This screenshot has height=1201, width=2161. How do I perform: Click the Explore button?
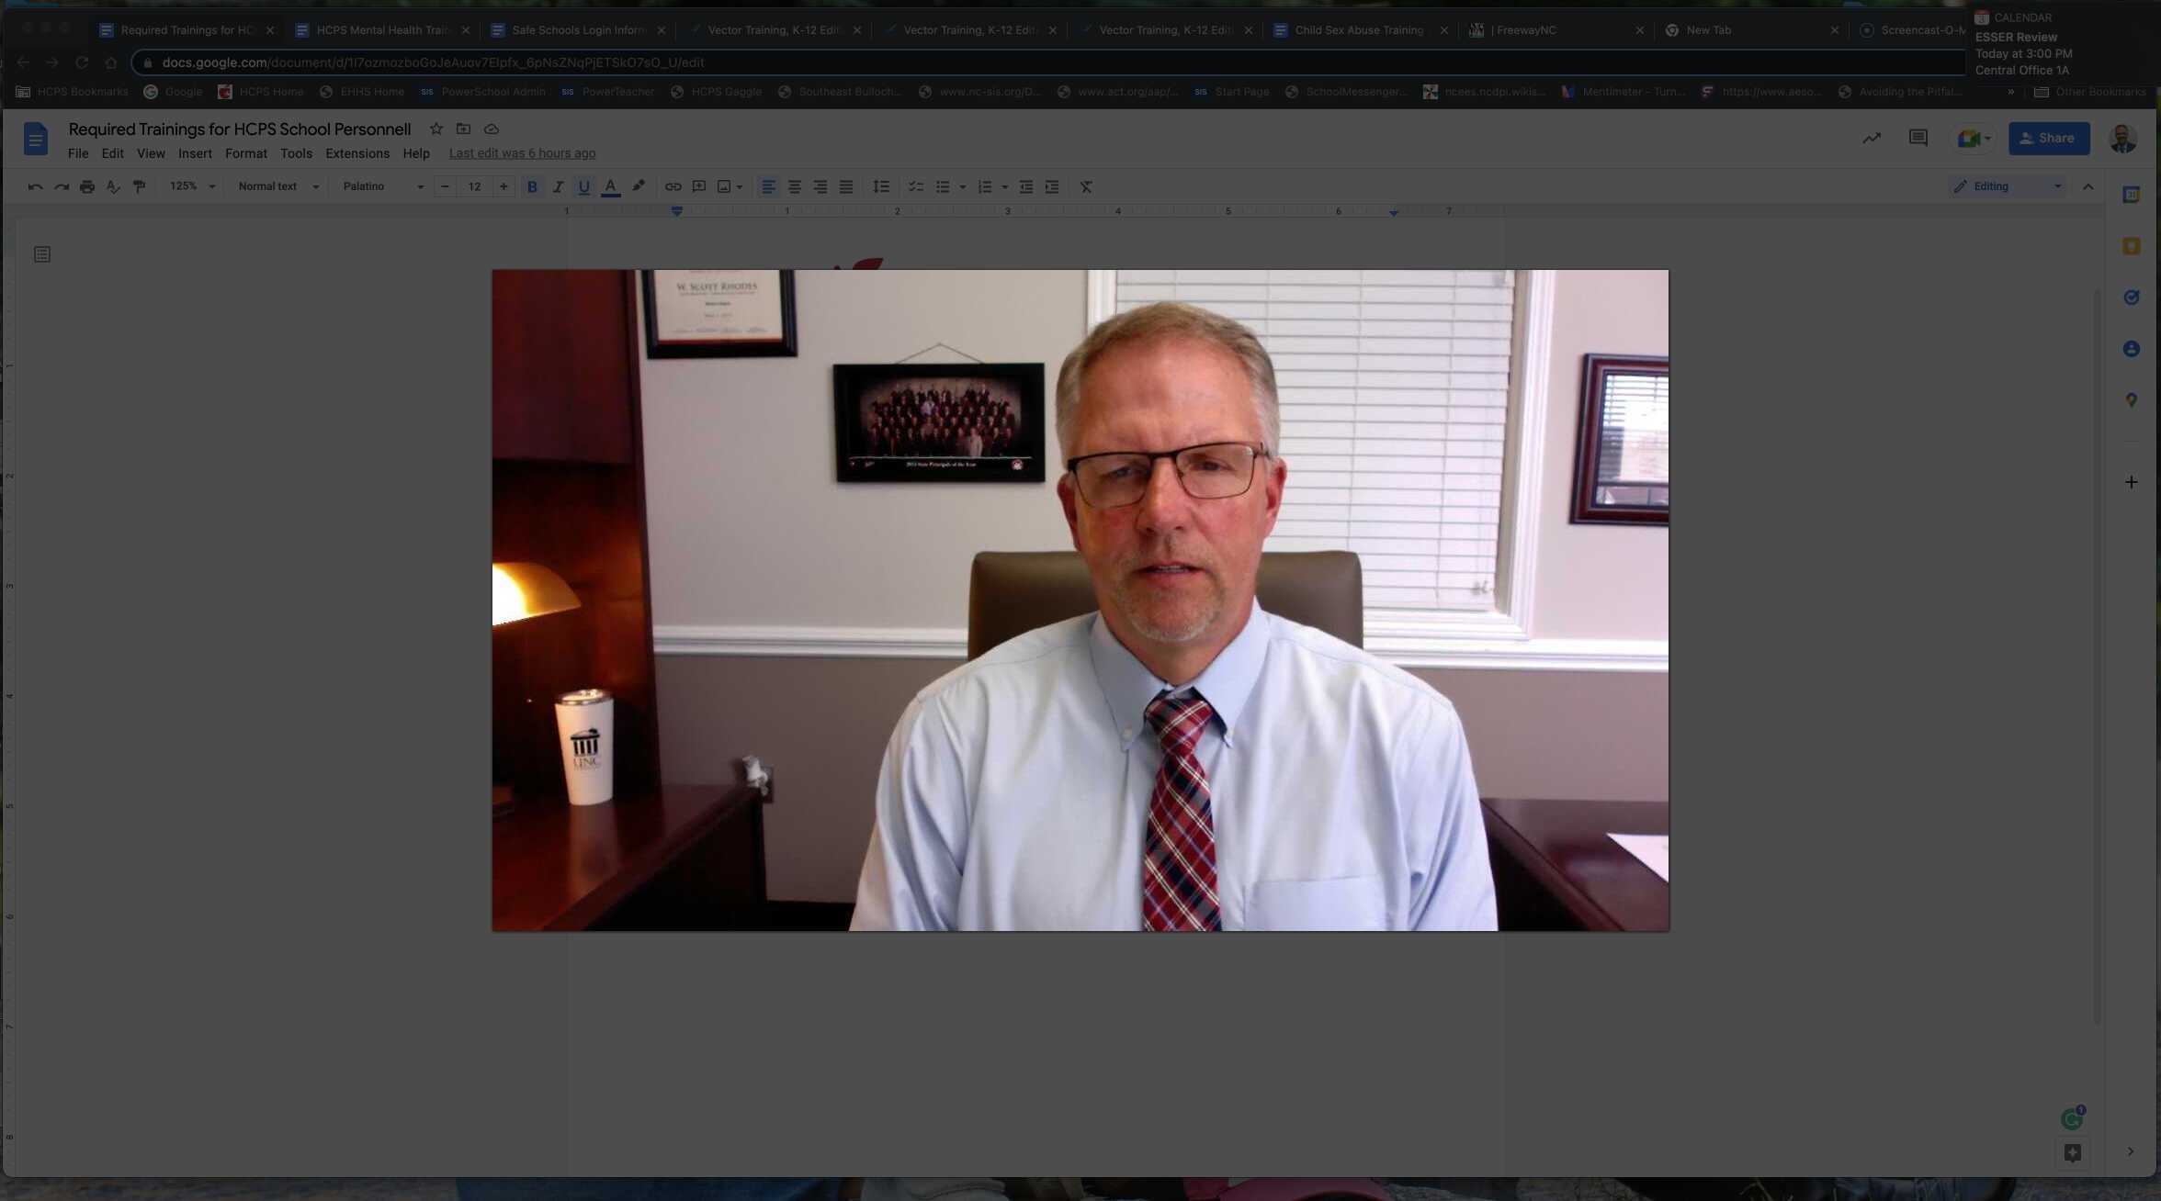pos(2073,1153)
